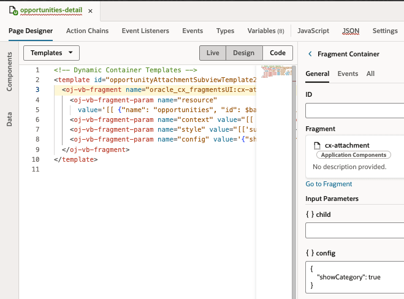Click the opportunities-detail page file icon
The image size is (404, 299).
click(x=13, y=11)
